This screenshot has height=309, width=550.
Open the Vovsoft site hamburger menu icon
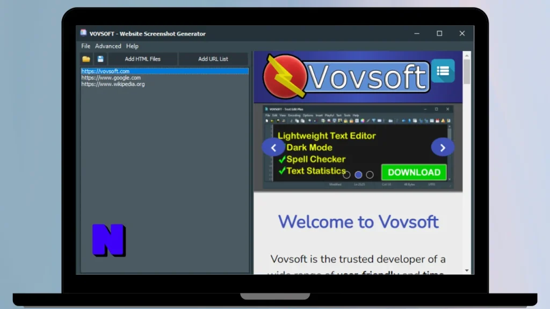443,71
